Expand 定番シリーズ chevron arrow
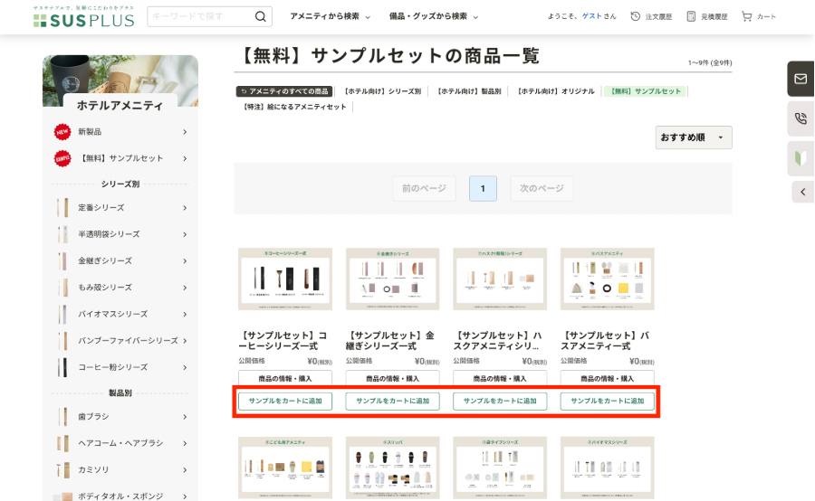The height and width of the screenshot is (501, 815). coord(185,208)
